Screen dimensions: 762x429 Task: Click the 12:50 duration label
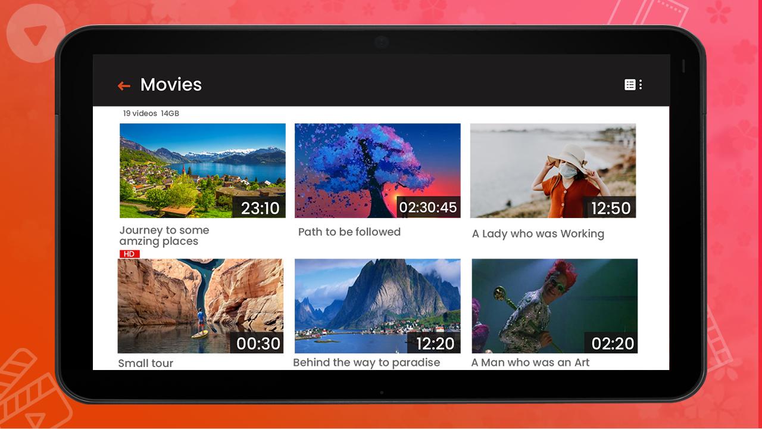(610, 208)
